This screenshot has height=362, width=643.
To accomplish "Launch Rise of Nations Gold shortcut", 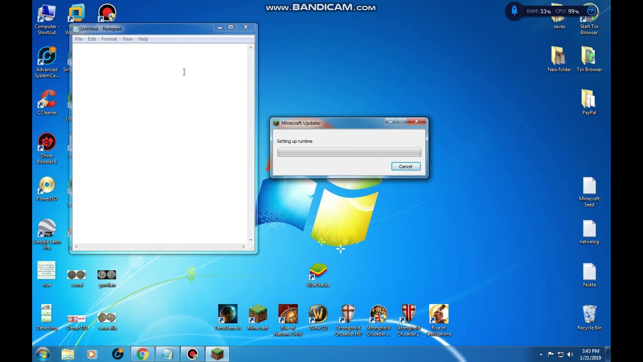I will [x=288, y=320].
